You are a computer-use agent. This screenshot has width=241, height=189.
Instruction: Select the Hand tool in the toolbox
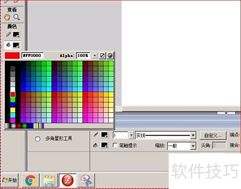click(x=7, y=17)
